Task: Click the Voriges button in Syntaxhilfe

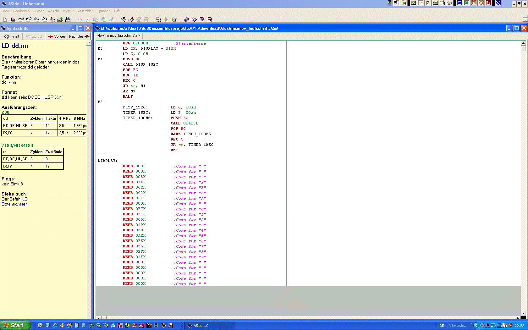Action: [x=57, y=36]
